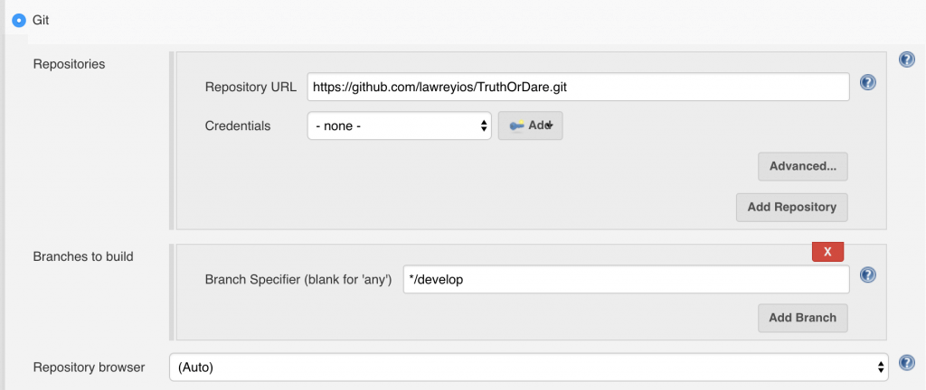Open the Credentials dropdown showing none

(x=399, y=126)
